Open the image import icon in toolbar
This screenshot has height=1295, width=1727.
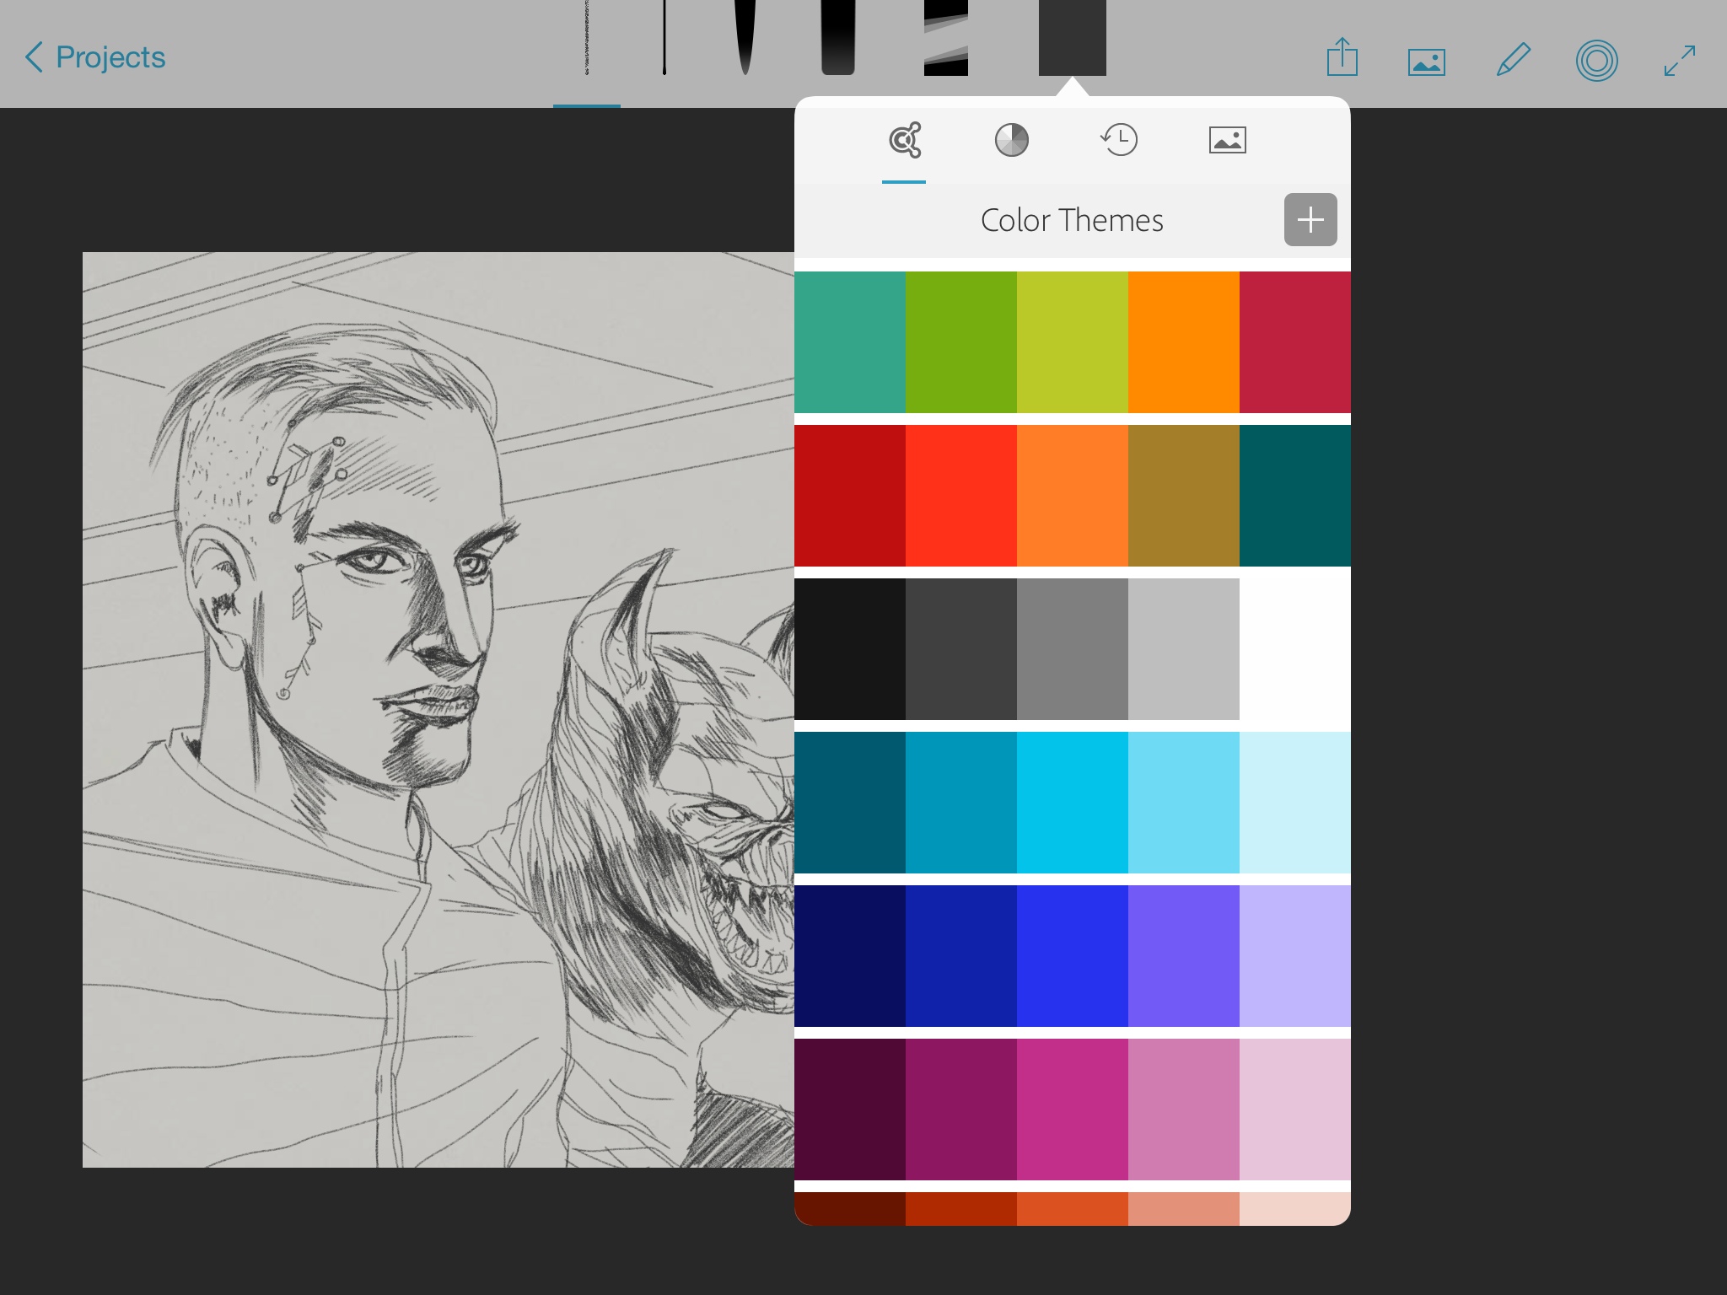pyautogui.click(x=1426, y=62)
